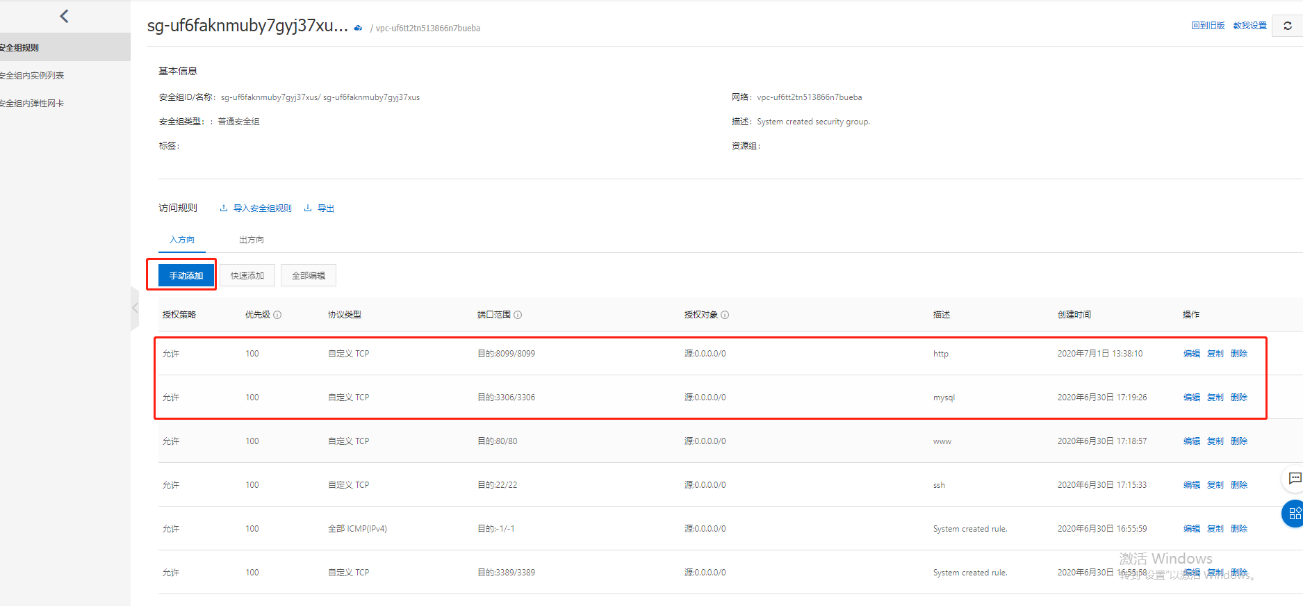
Task: Open the blue grid apps floating button
Action: [x=1294, y=514]
